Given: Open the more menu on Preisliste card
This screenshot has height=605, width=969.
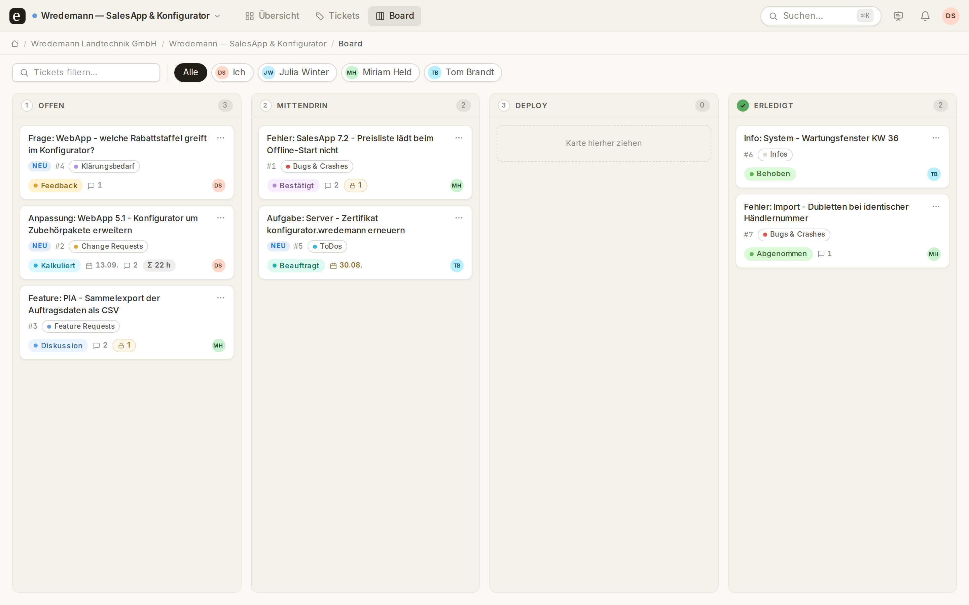Looking at the screenshot, I should click(459, 138).
